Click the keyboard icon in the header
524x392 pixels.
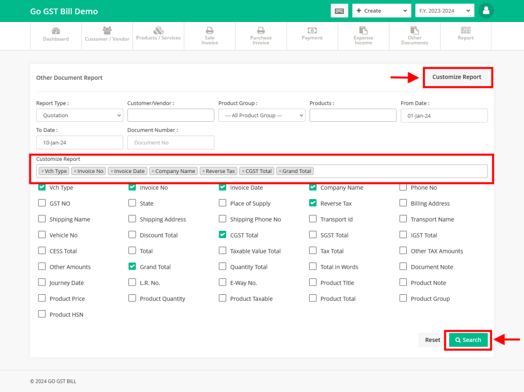(x=339, y=10)
